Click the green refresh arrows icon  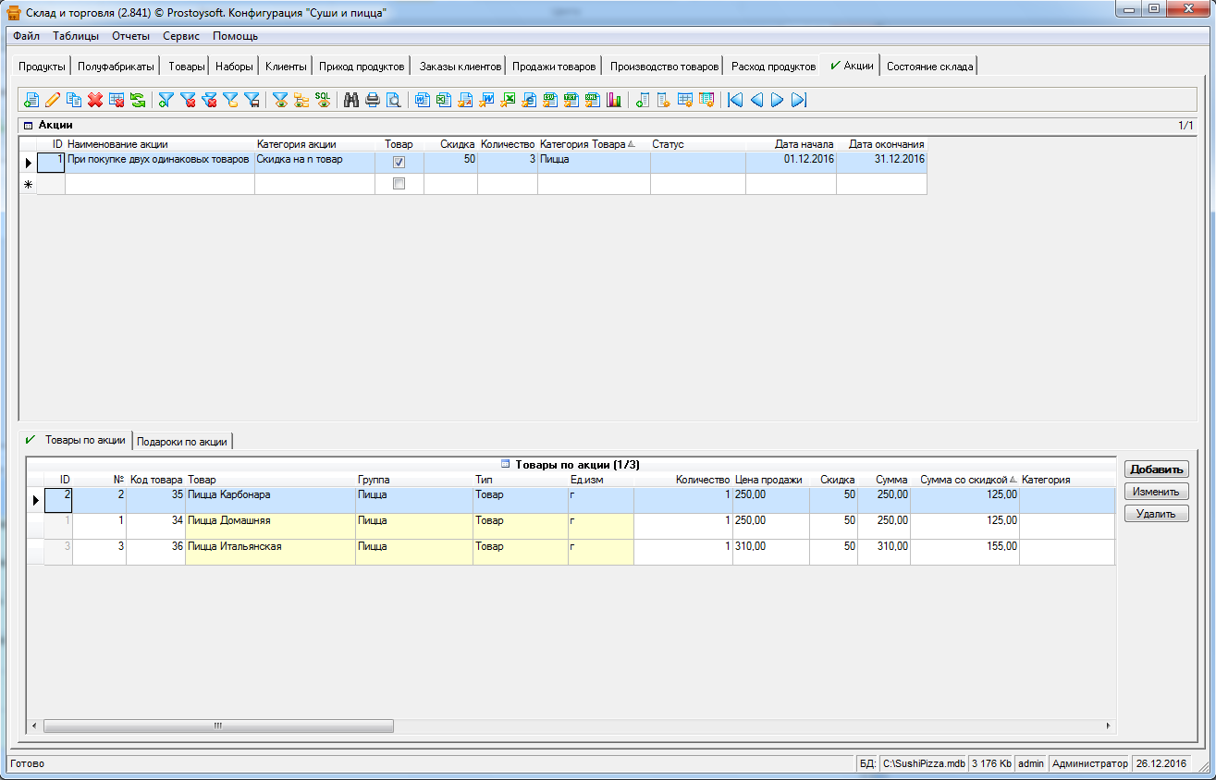(137, 100)
